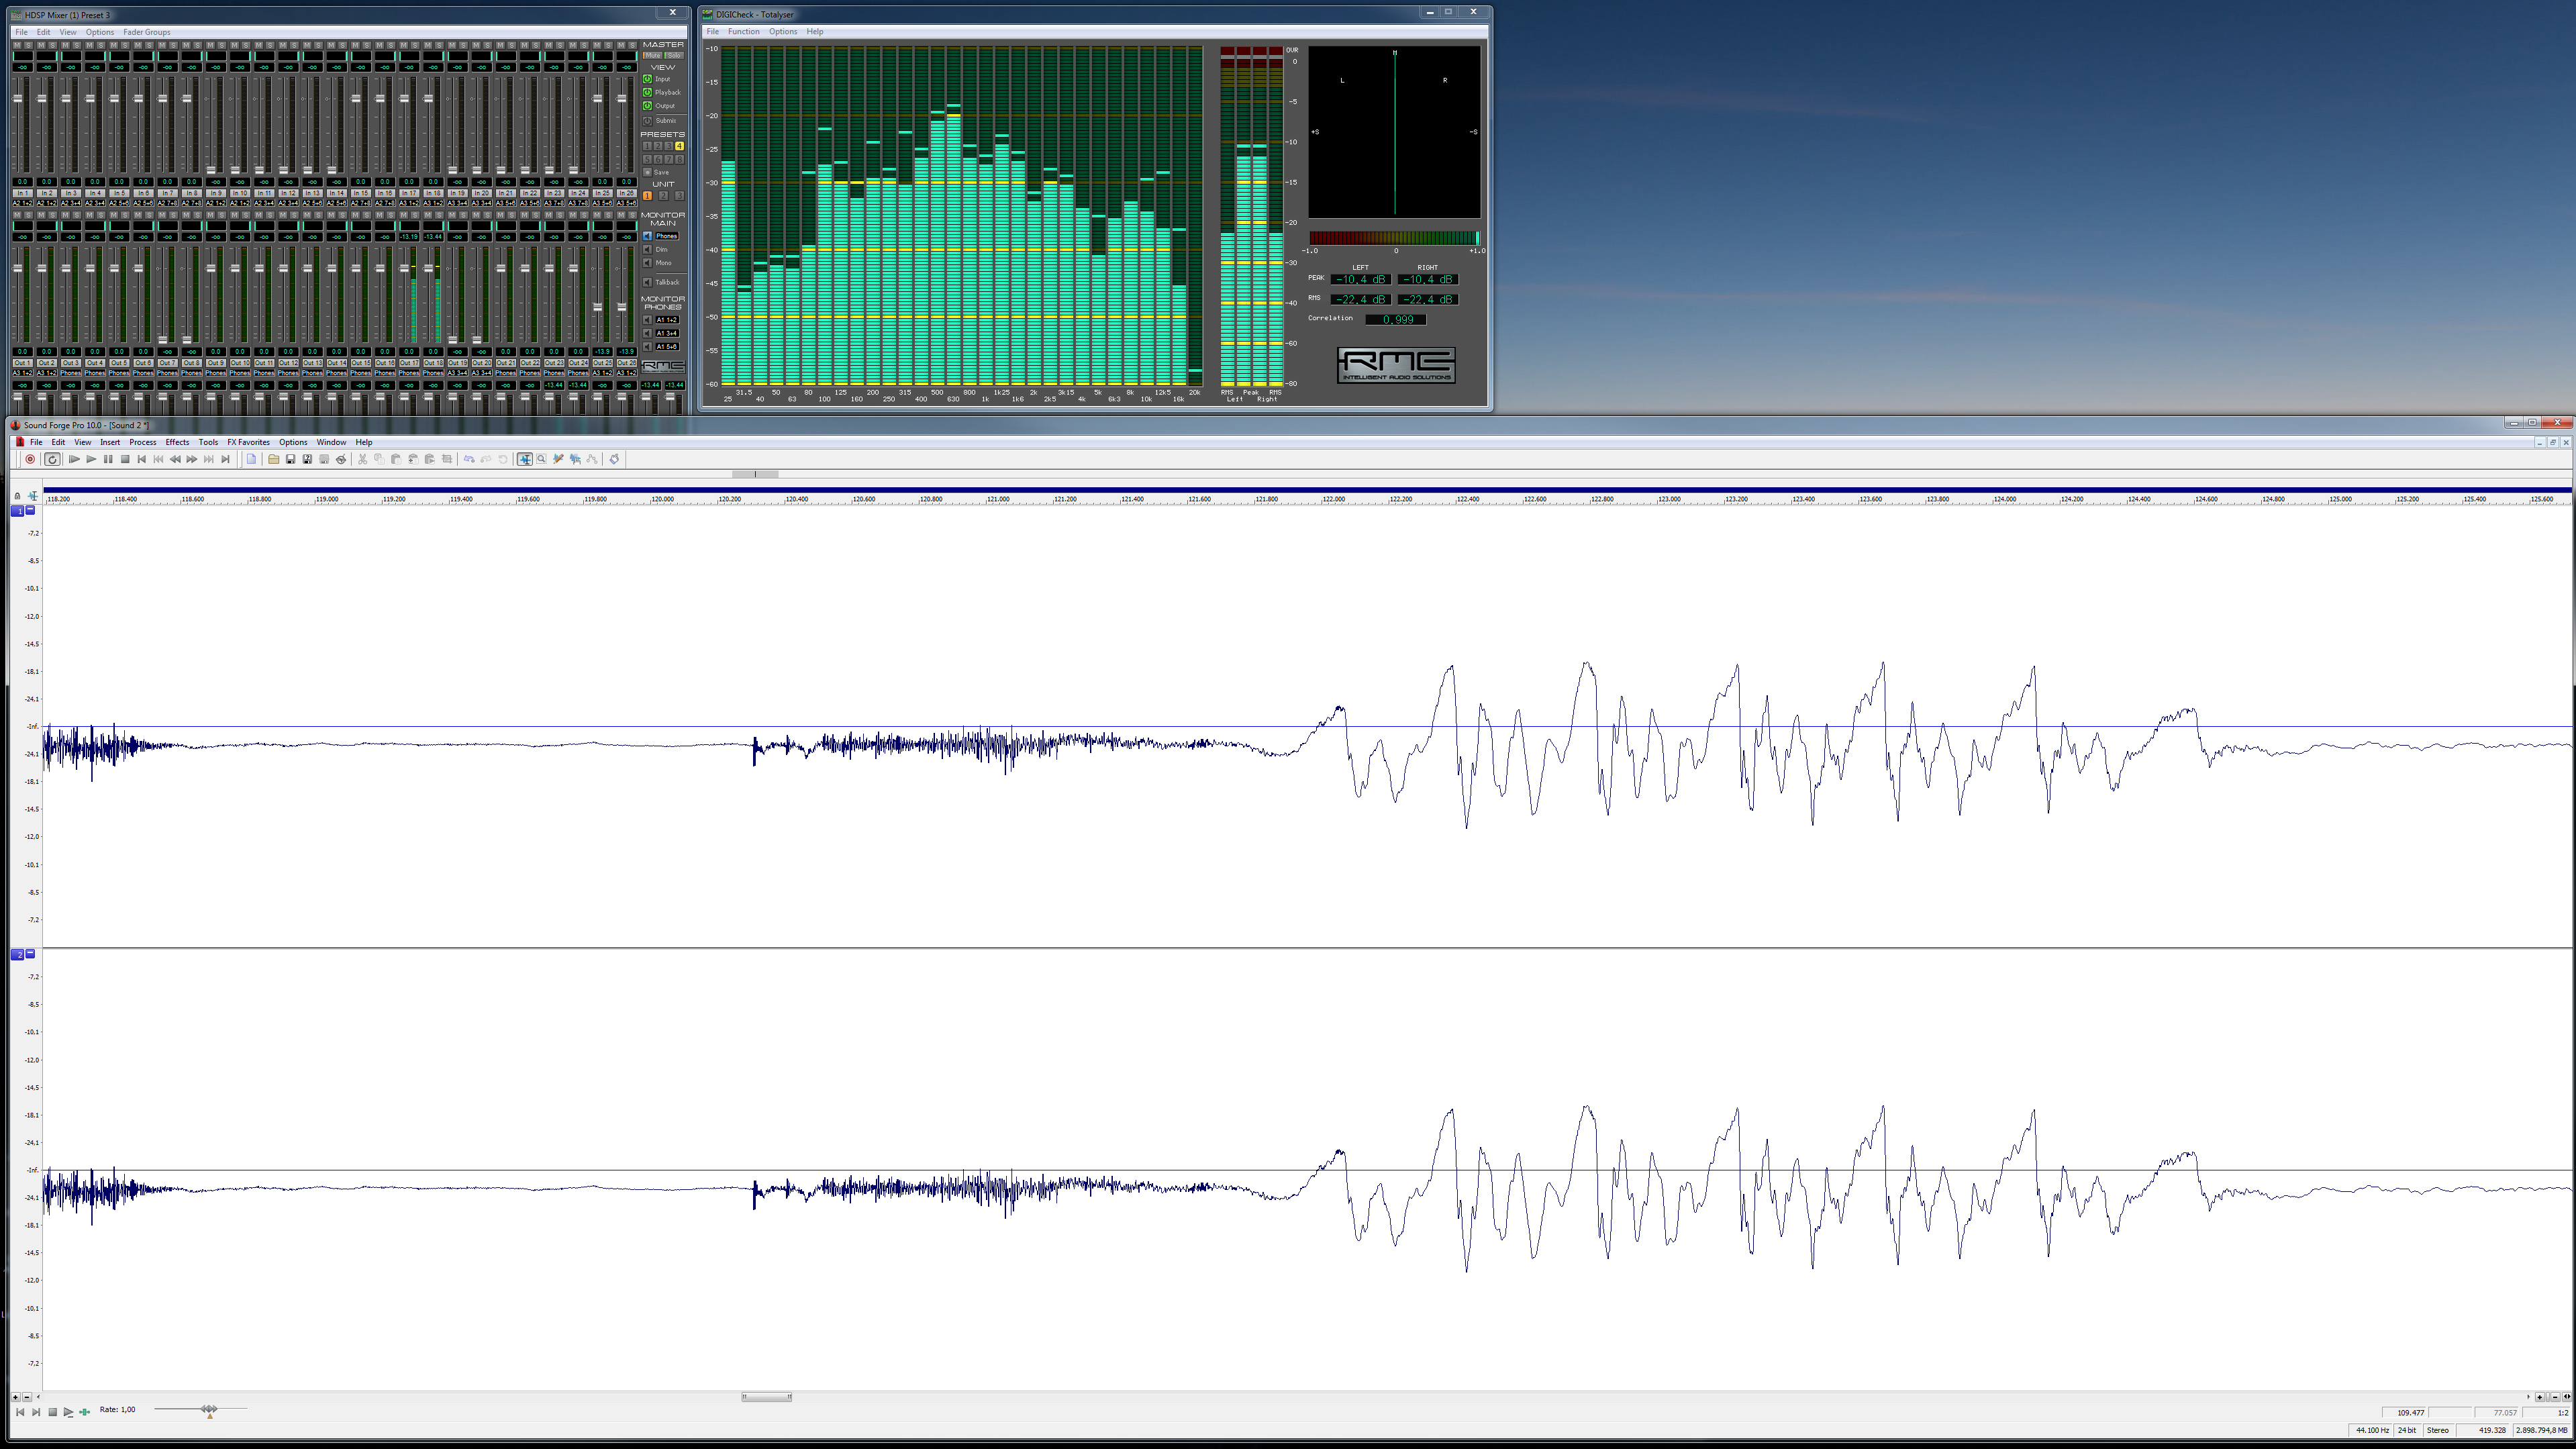Toggle Loop Playback in the transport toolbar
This screenshot has width=2576, height=1449.
click(52, 460)
